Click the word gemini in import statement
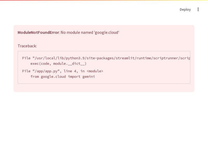Viewport: 208px width, 156px height. 89,77
